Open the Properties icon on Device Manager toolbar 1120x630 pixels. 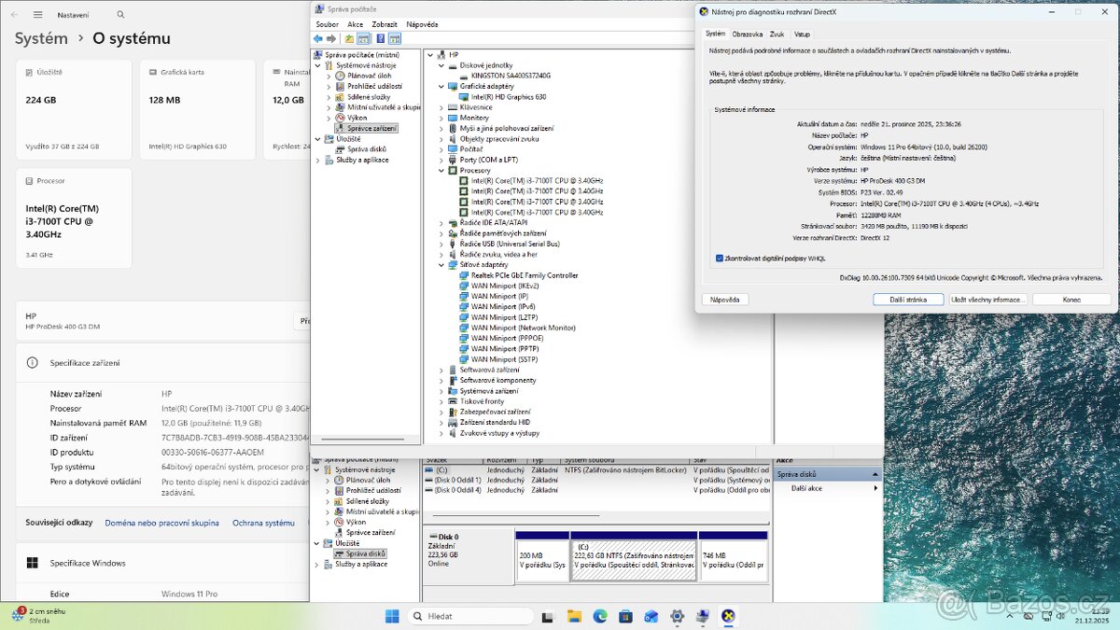(x=363, y=38)
